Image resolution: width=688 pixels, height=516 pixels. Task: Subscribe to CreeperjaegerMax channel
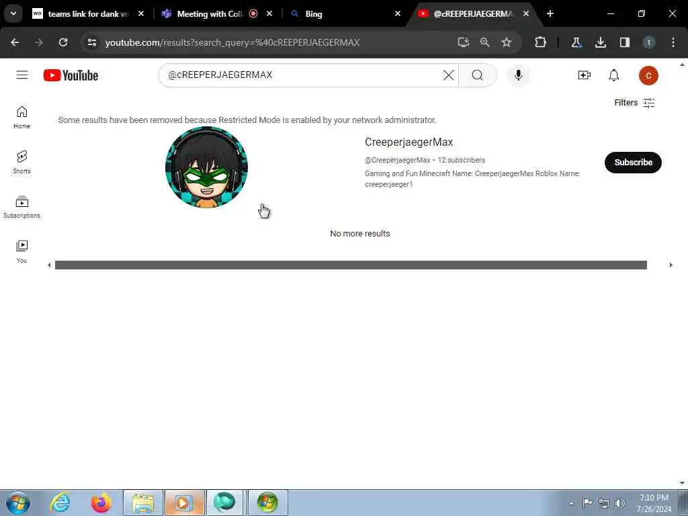(x=633, y=163)
